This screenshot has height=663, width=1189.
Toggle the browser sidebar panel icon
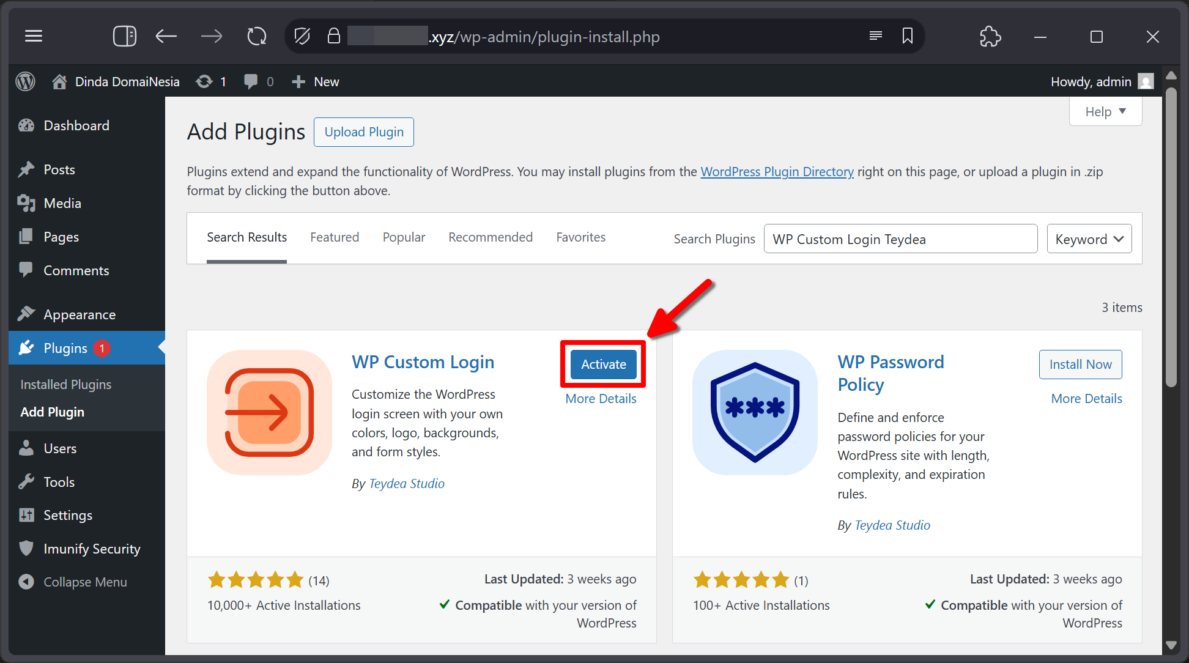(125, 37)
